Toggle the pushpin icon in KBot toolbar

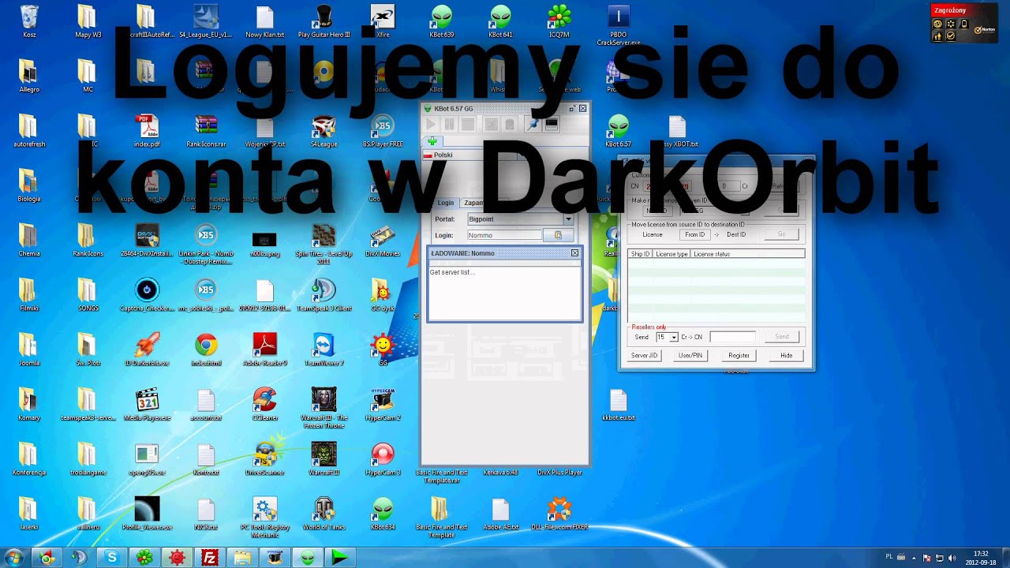click(533, 125)
